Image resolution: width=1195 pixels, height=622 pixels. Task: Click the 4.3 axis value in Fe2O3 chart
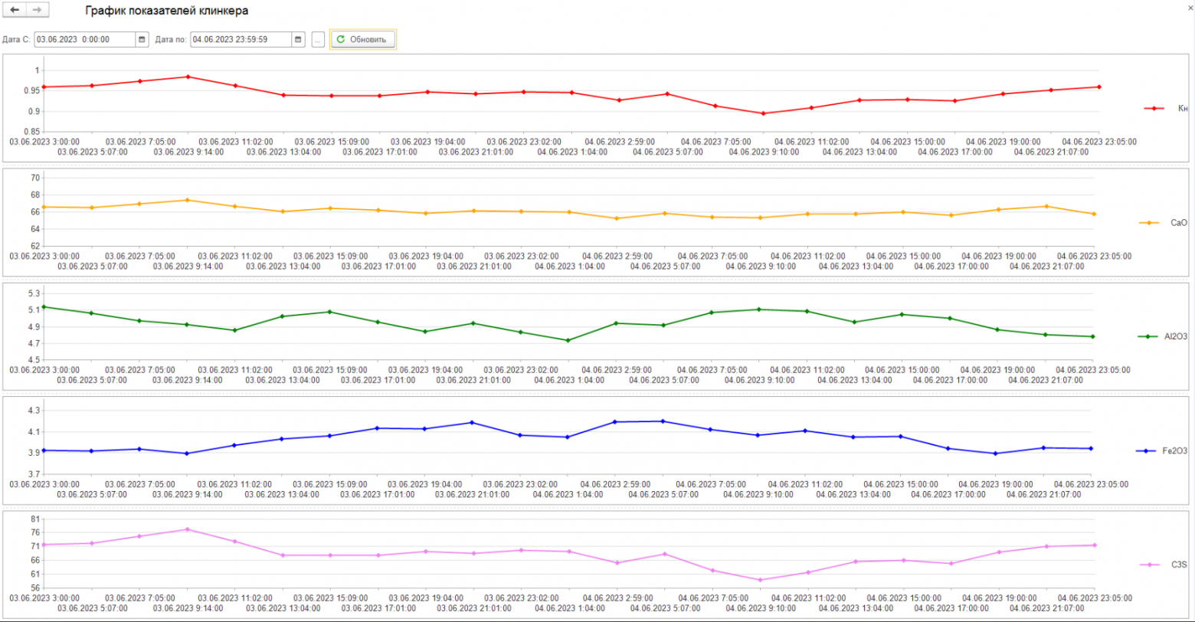[33, 411]
